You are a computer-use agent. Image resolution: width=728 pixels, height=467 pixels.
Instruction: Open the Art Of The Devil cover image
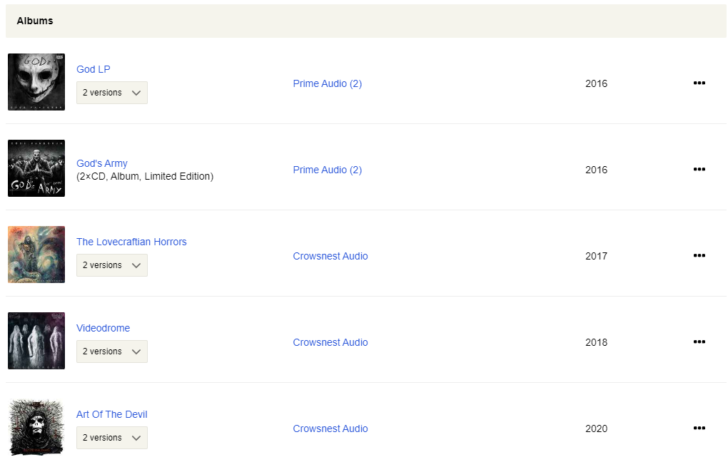coord(36,427)
